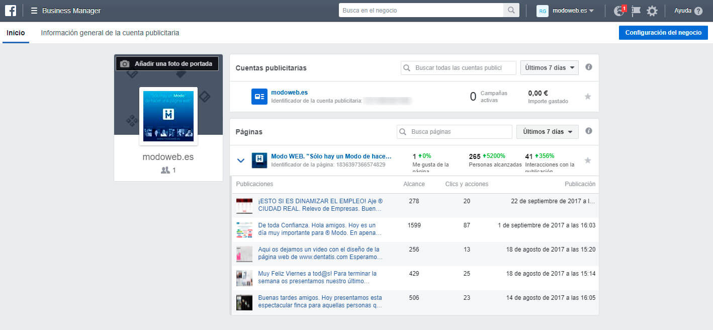The height and width of the screenshot is (330, 713).
Task: Click the Modo WEB page logo icon
Action: (x=259, y=160)
